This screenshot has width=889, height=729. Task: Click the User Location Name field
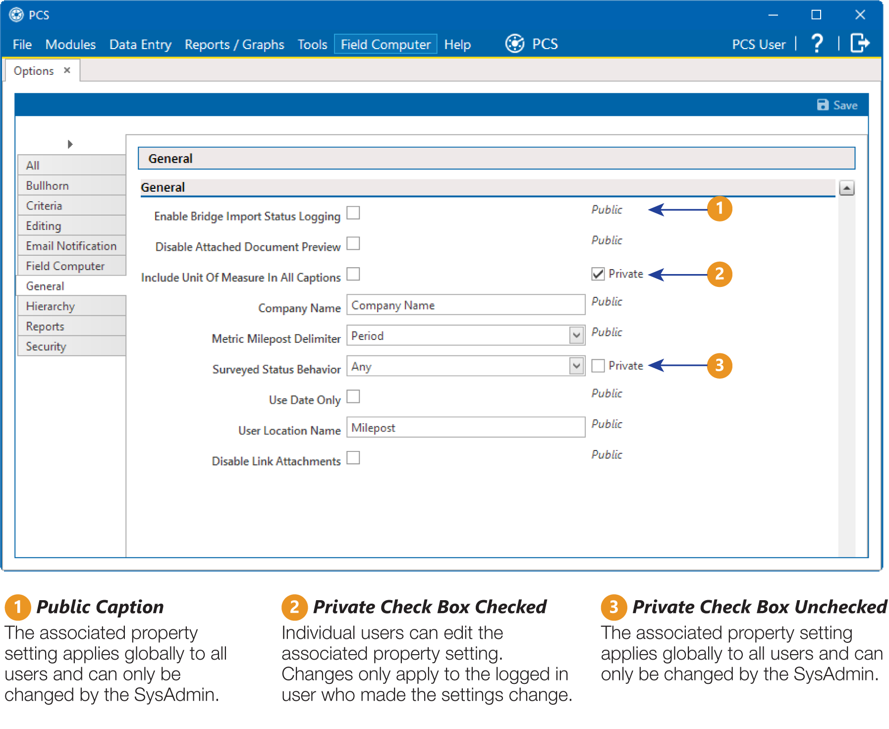tap(466, 427)
